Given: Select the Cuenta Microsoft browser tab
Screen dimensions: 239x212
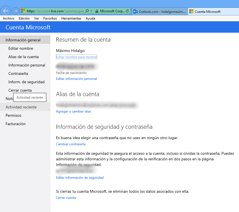Looking at the screenshot, I should [207, 11].
